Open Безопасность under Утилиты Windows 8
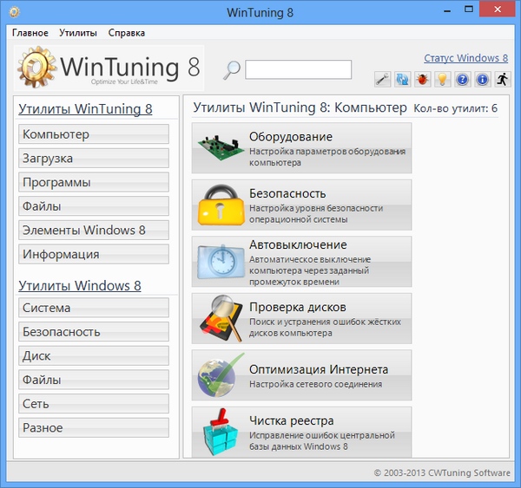521x488 pixels. 94,332
